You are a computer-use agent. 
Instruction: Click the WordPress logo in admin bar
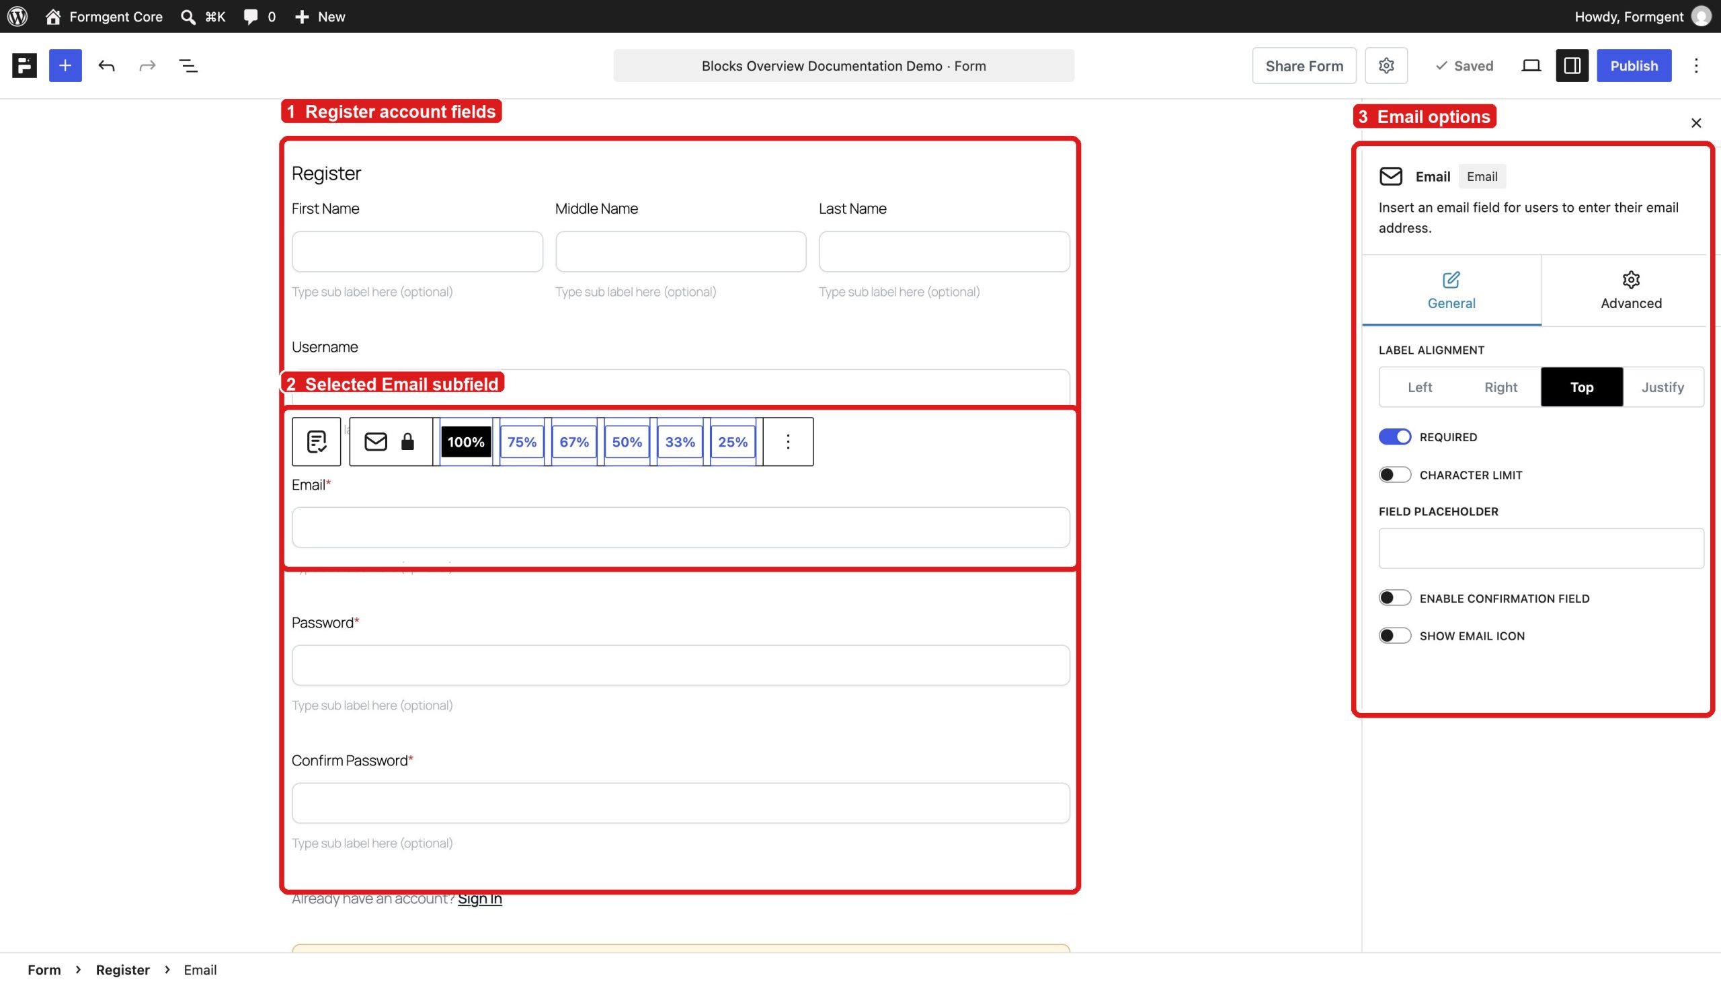tap(17, 16)
